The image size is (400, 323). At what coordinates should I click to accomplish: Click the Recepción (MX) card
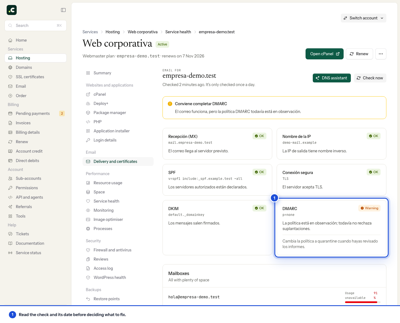tap(217, 144)
